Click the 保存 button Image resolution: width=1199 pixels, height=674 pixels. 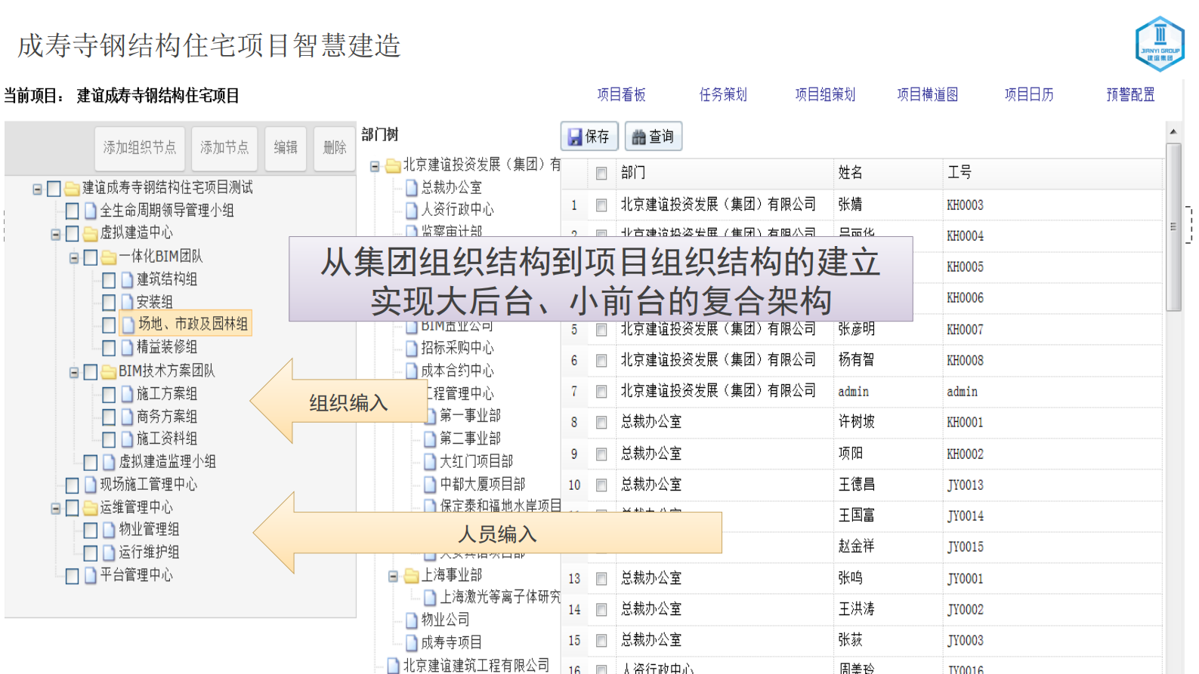[x=589, y=137]
